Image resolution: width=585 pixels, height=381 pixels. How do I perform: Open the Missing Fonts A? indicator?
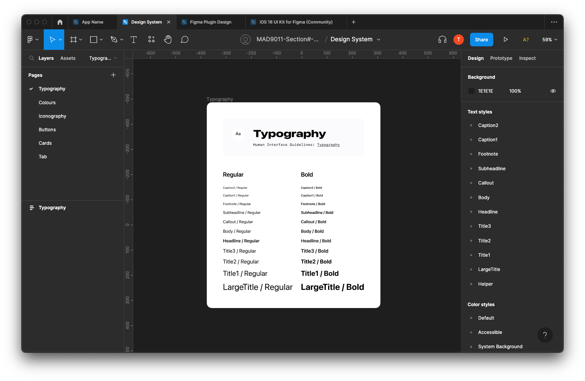click(526, 39)
